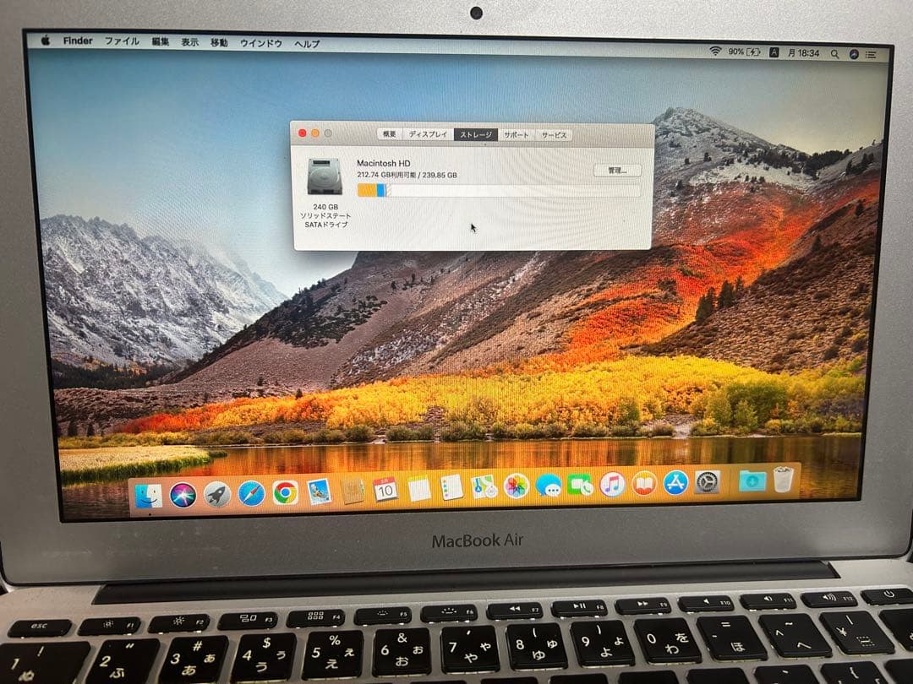Image resolution: width=913 pixels, height=684 pixels.
Task: Open Calendar showing date 10
Action: [385, 490]
